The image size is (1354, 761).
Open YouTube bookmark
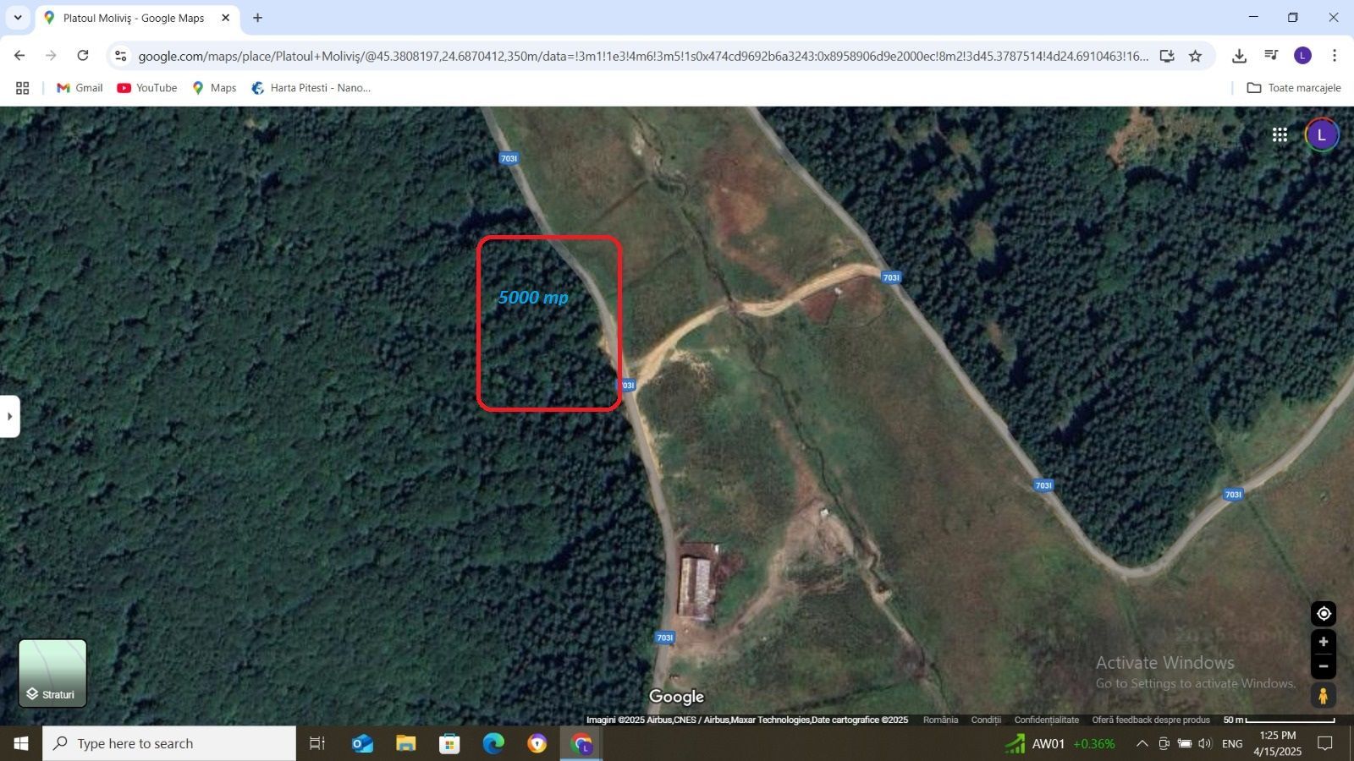tap(147, 88)
